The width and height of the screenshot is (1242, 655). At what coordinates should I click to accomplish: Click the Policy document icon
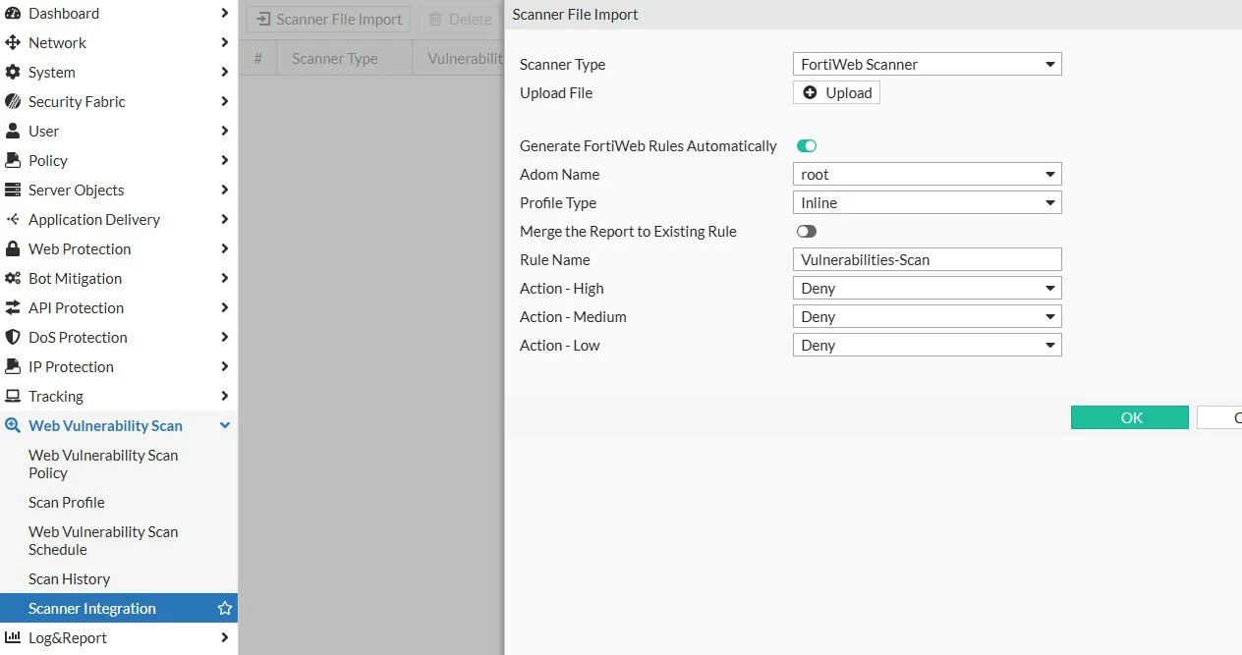click(x=13, y=161)
